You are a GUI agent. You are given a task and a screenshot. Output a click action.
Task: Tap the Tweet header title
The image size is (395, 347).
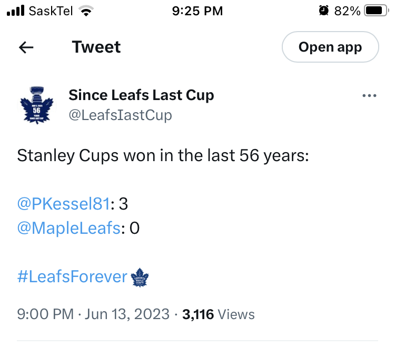tap(96, 47)
